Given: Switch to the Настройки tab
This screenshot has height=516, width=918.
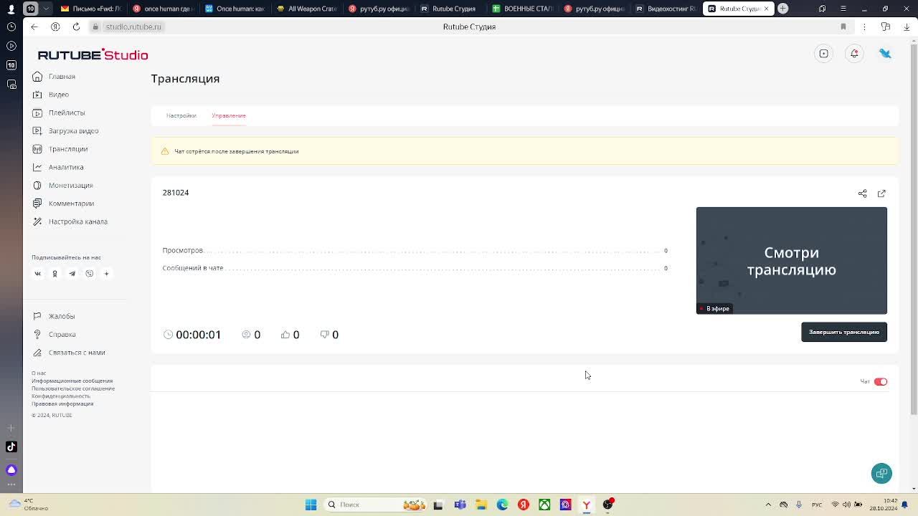Looking at the screenshot, I should (181, 115).
